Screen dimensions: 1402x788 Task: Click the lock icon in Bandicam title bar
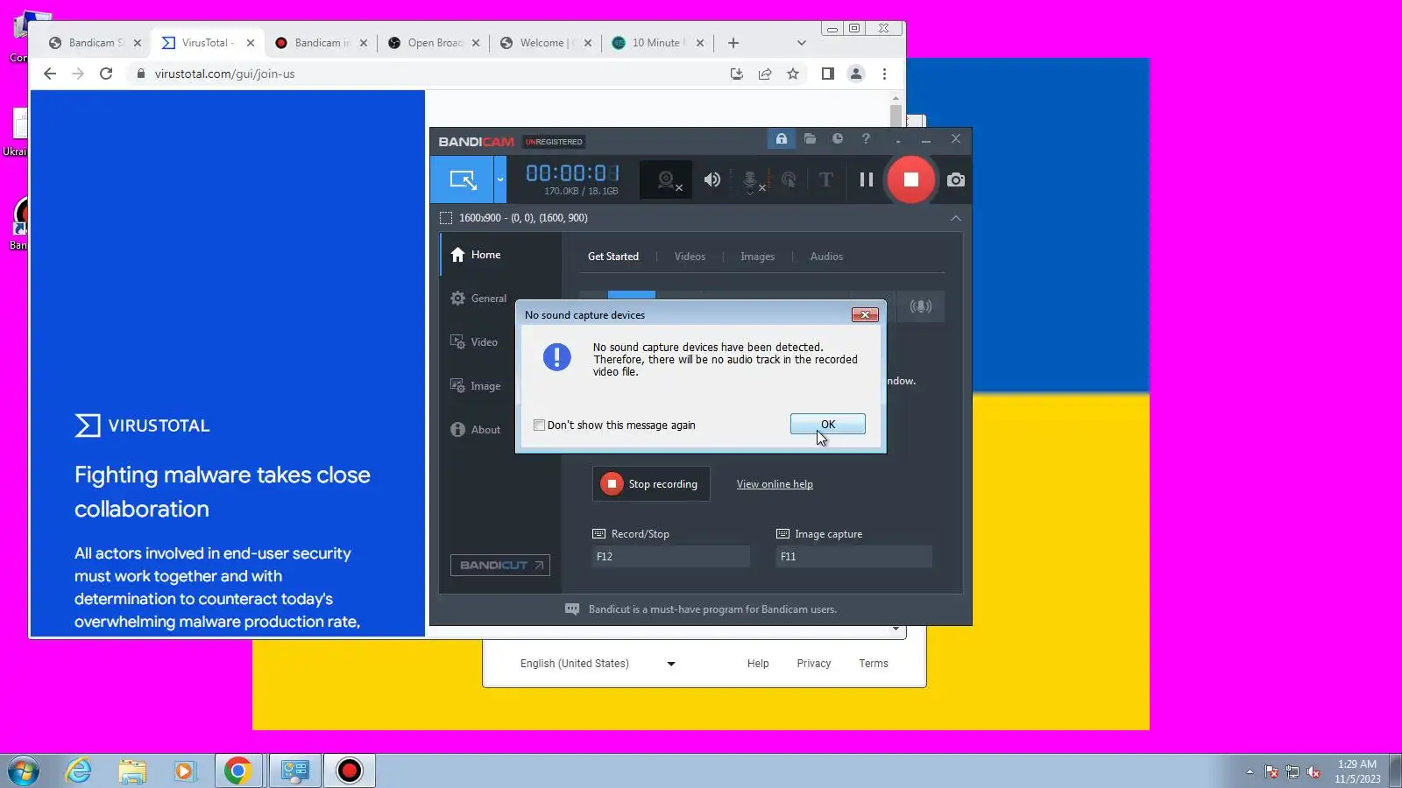[x=781, y=139]
